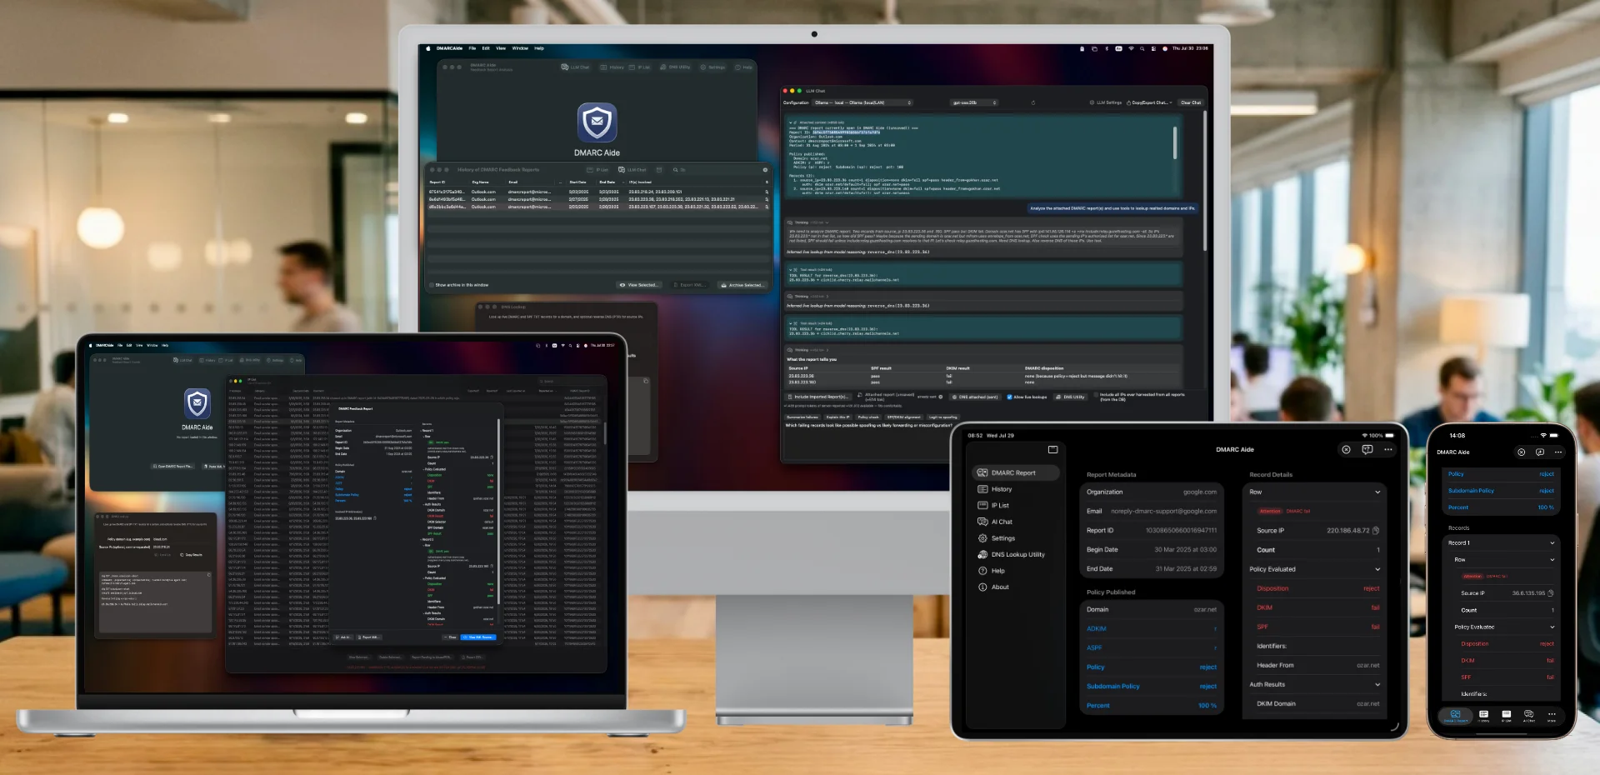
Task: Click the LLM Chat window vertical scrollbar
Action: [x=1205, y=181]
